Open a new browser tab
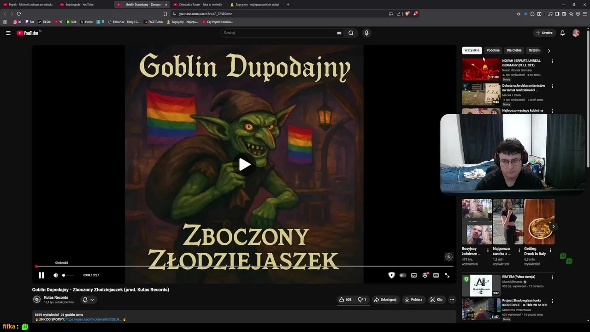Image resolution: width=590 pixels, height=332 pixels. point(288,5)
